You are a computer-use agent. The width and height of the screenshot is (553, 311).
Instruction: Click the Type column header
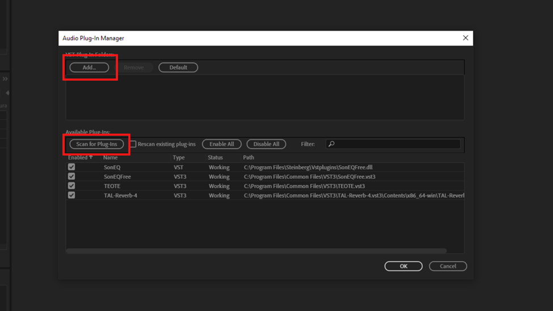pos(179,157)
